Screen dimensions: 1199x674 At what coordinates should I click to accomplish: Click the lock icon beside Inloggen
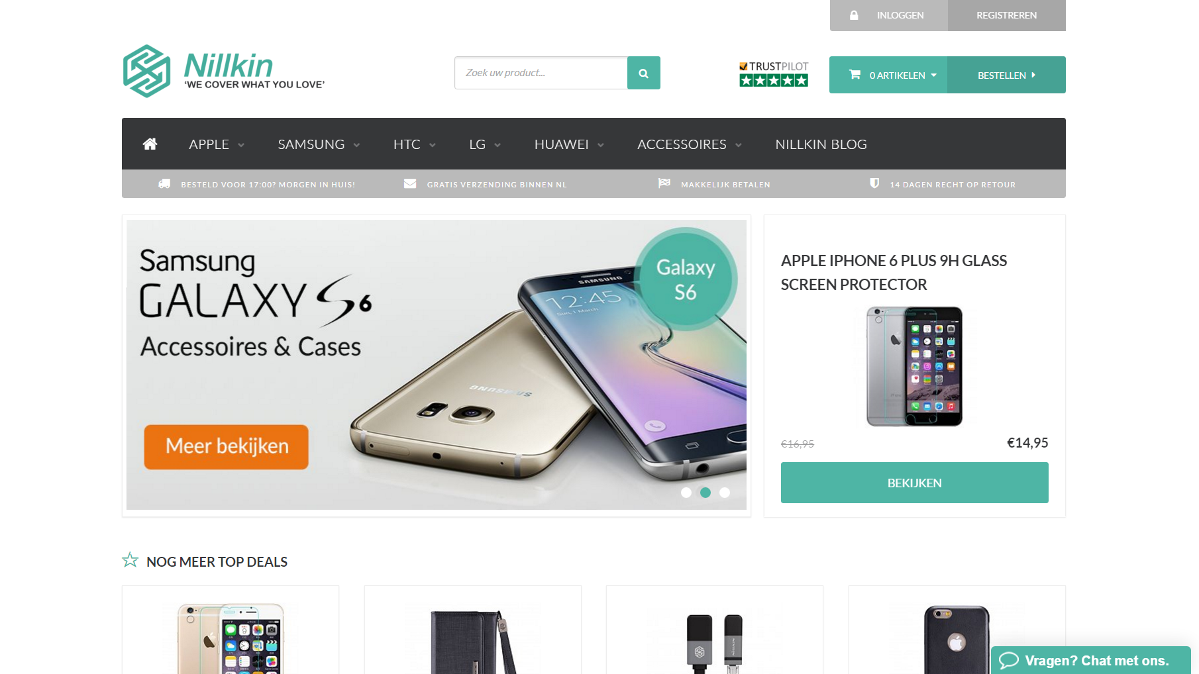pyautogui.click(x=854, y=15)
